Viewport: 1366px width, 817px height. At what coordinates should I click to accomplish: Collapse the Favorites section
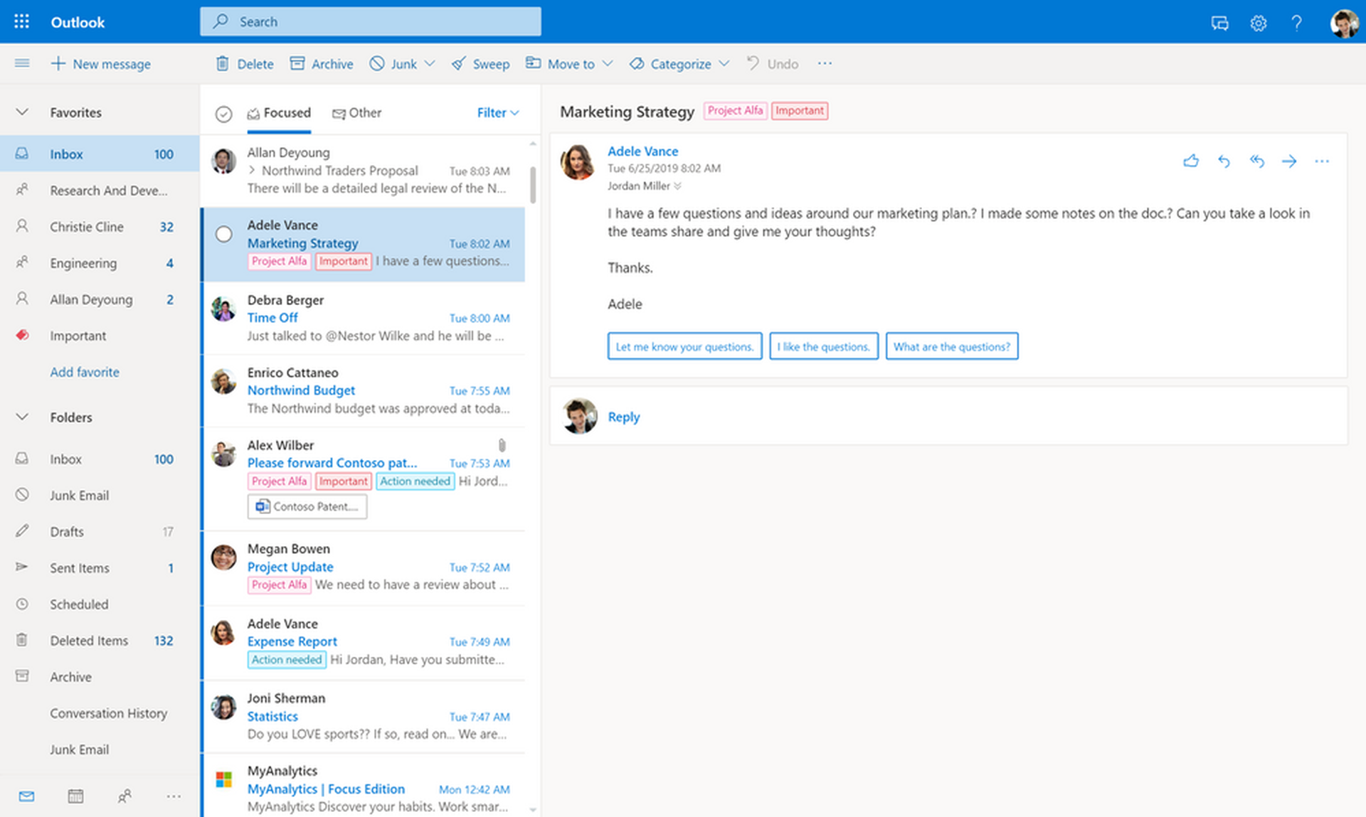[x=21, y=112]
